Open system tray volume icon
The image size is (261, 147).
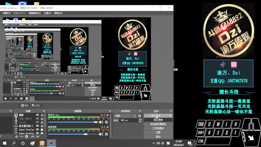pos(158,143)
